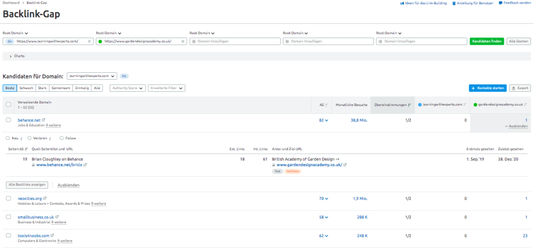Click the Export button

520,88
